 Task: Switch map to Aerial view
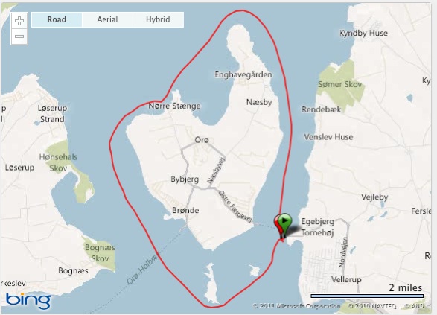click(107, 19)
